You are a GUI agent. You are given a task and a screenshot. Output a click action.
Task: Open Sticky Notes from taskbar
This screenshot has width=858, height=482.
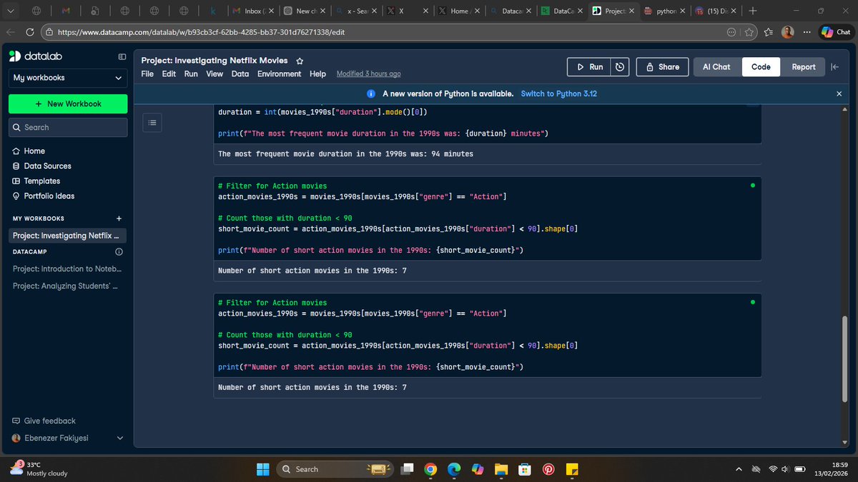tap(572, 469)
